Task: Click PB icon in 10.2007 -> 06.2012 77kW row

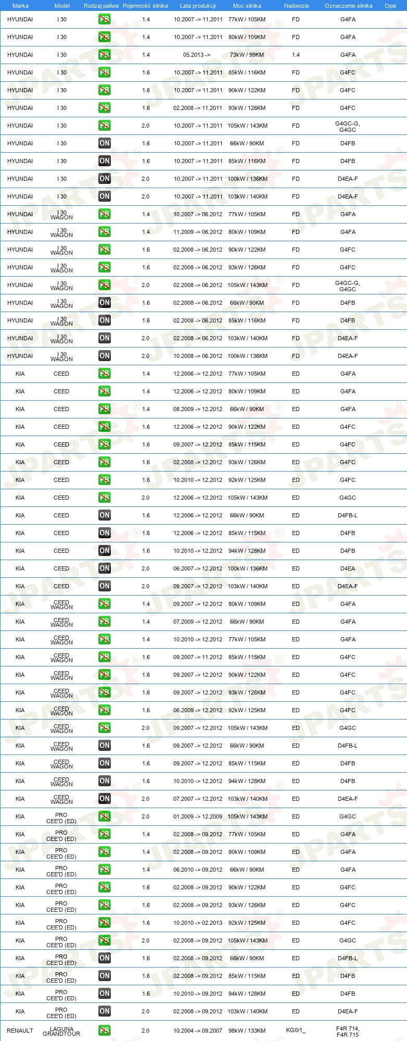Action: [x=105, y=214]
